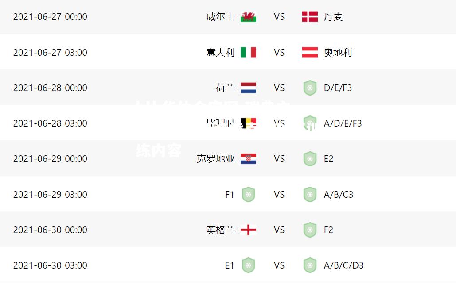The height and width of the screenshot is (284, 456).
Task: Select the 克罗地亚 team name
Action: tap(215, 159)
